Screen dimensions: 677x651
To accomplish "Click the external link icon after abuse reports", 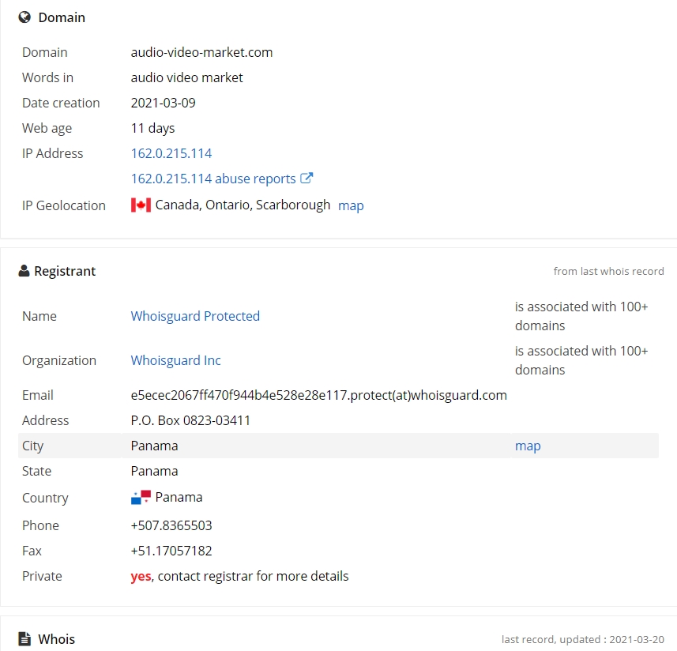I will click(x=307, y=178).
